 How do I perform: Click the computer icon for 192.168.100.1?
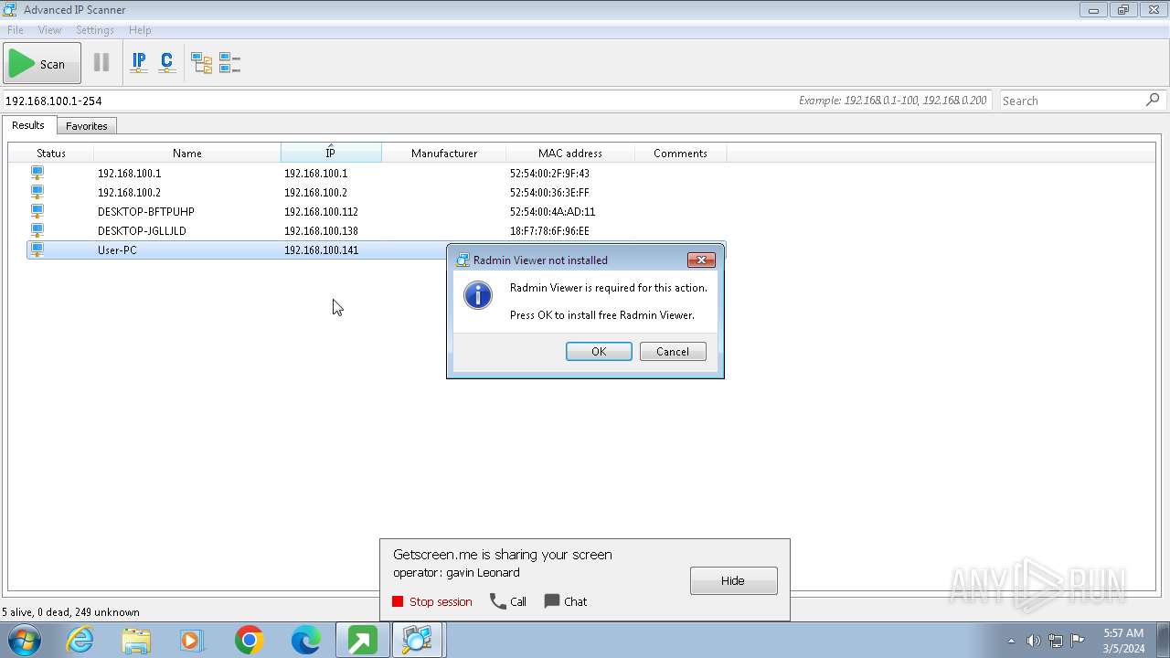pos(37,173)
